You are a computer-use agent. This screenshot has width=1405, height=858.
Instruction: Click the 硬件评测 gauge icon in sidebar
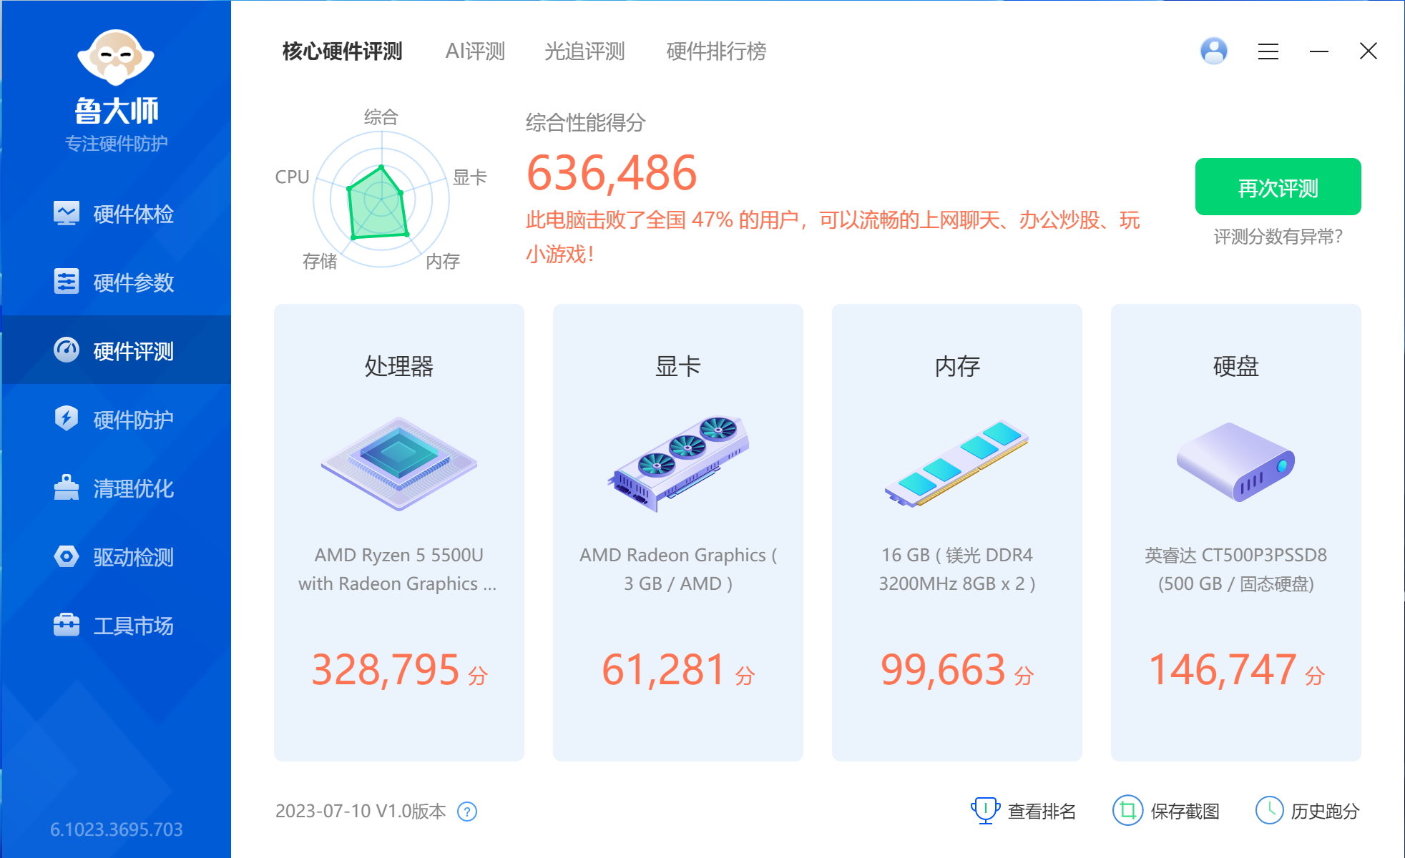[67, 350]
